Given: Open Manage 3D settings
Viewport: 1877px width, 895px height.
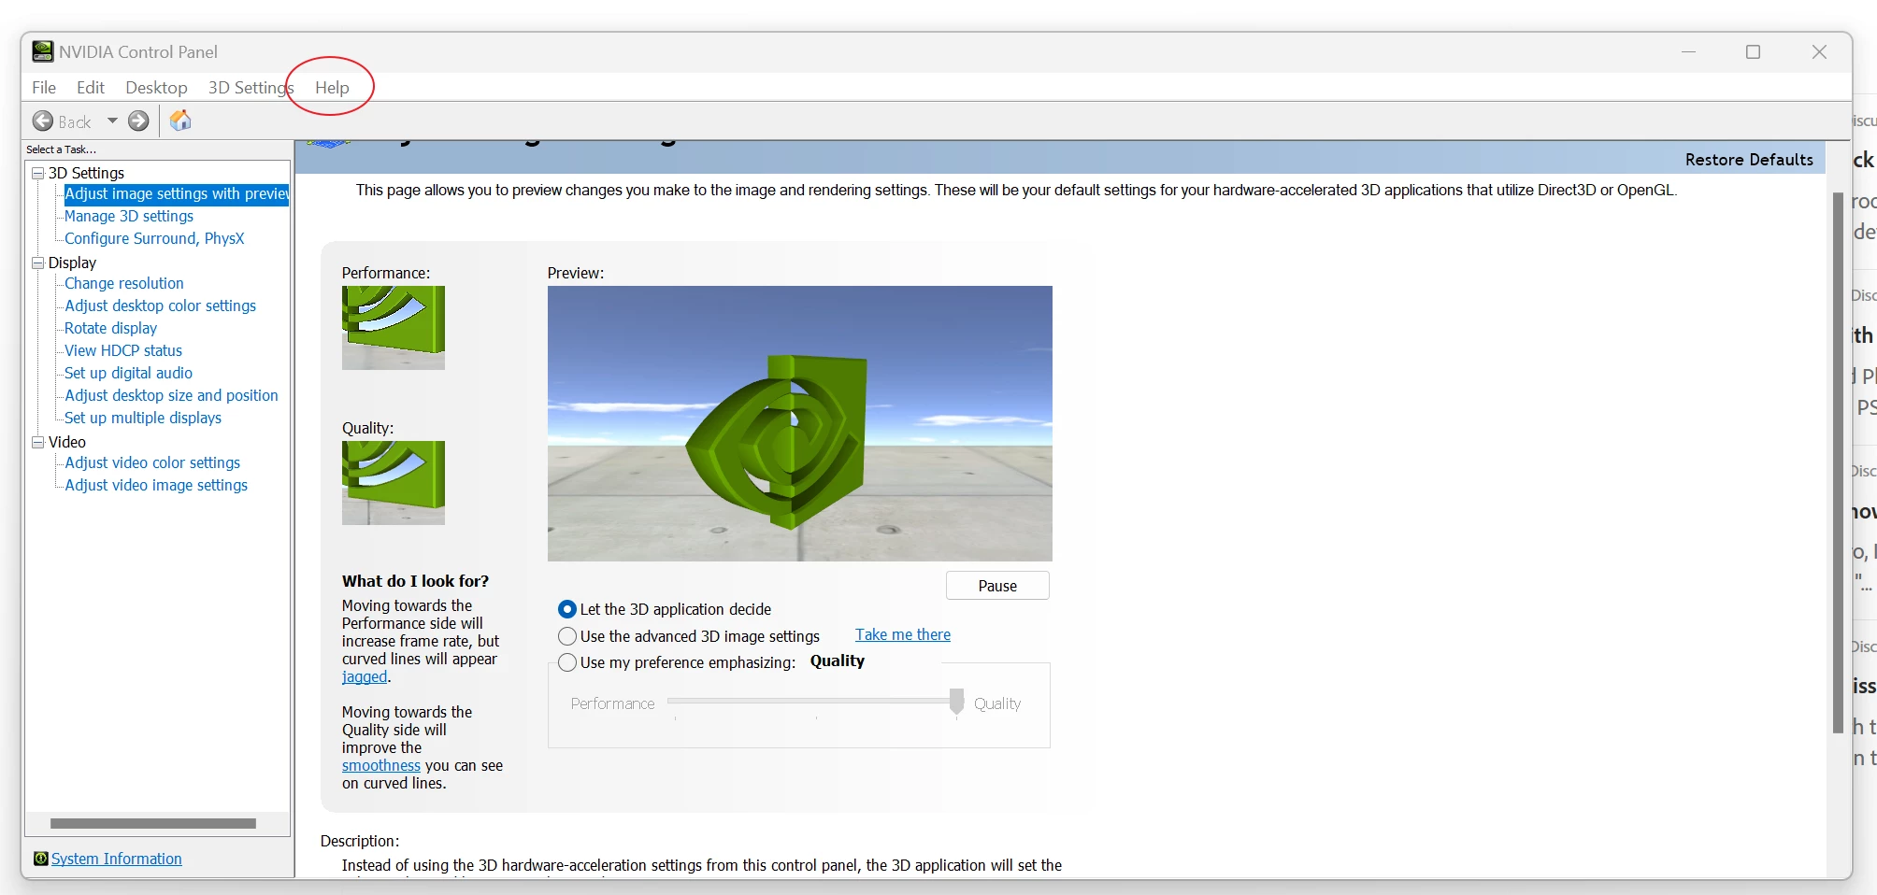Looking at the screenshot, I should coord(129,216).
